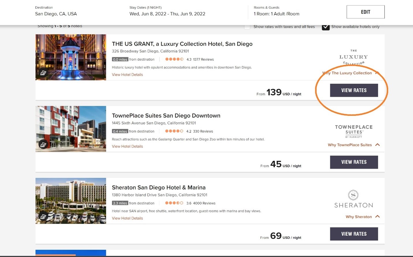413x257 pixels.
Task: Click The Luxury Collection brand logo
Action: 354,57
